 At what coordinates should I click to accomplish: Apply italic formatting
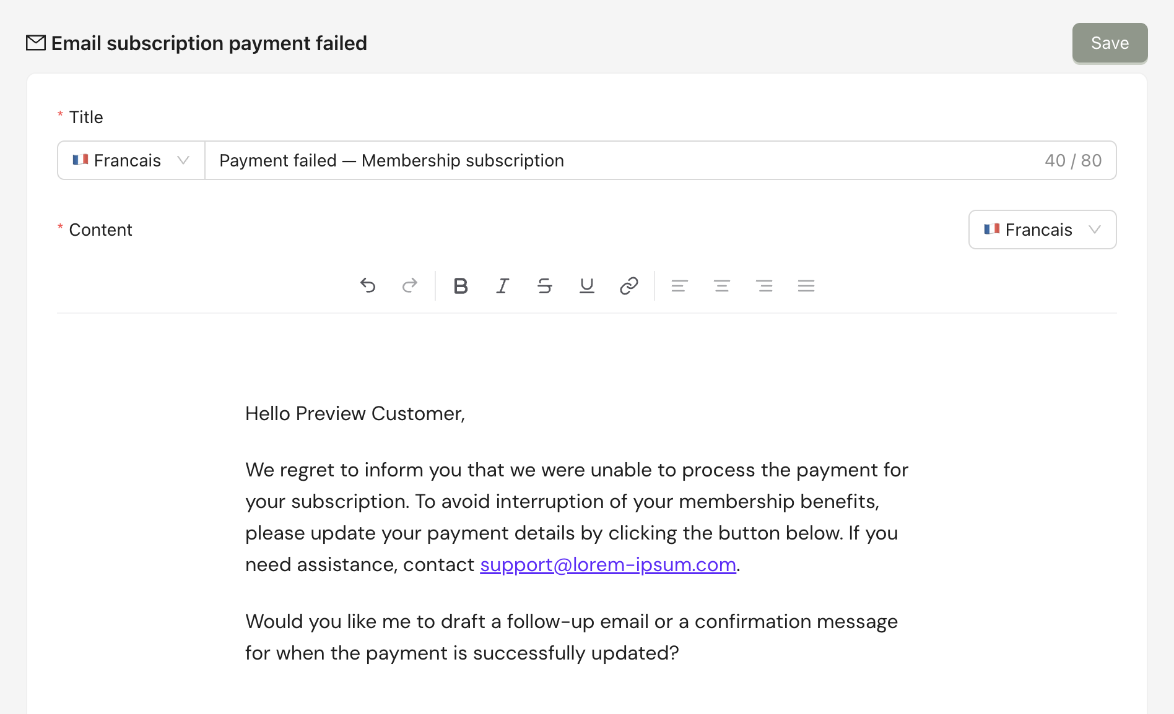click(x=503, y=285)
